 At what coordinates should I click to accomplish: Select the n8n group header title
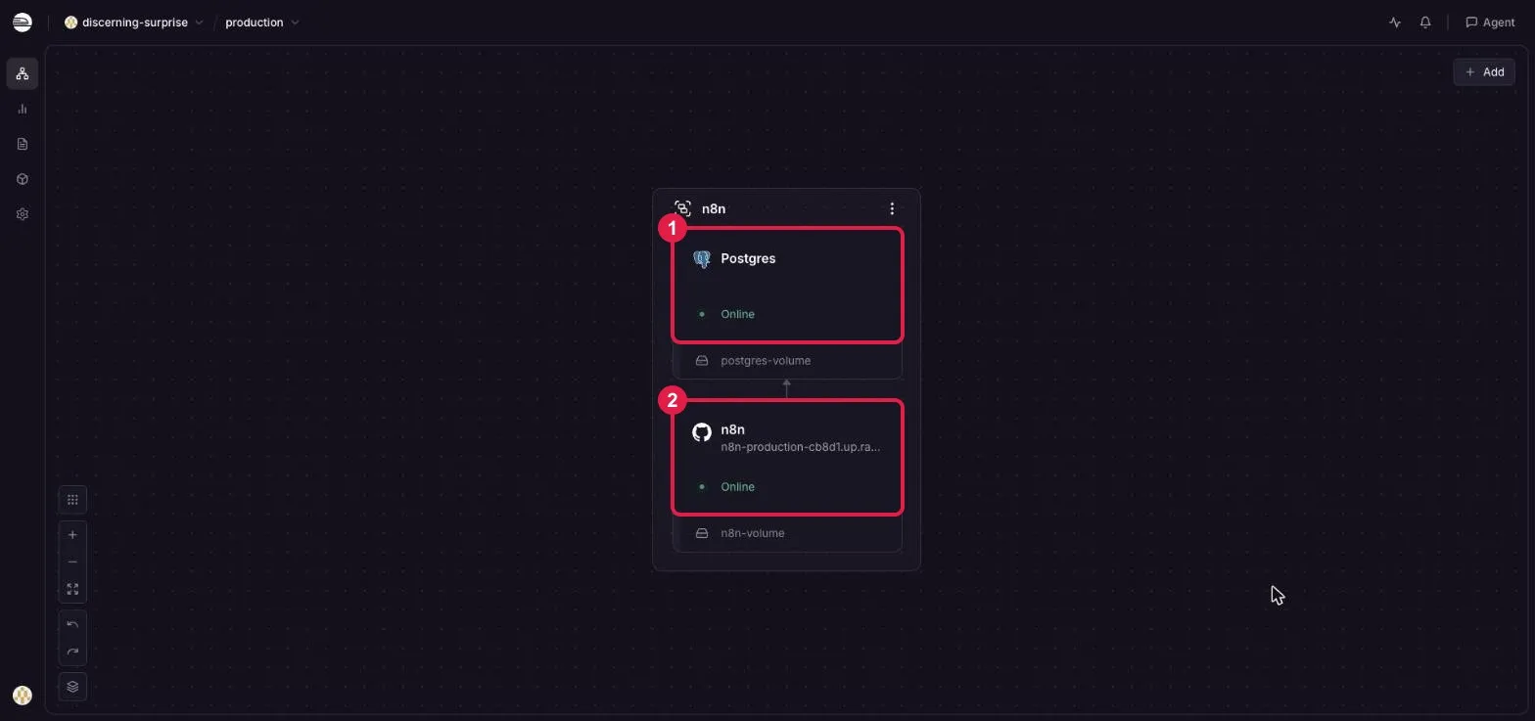click(714, 209)
